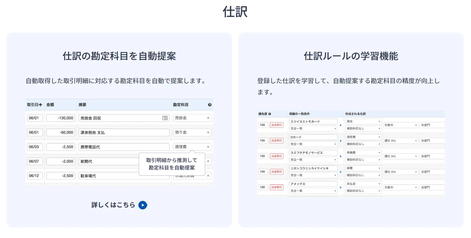Click the 携帯電話代 description field
This screenshot has width=471, height=238.
tap(124, 147)
